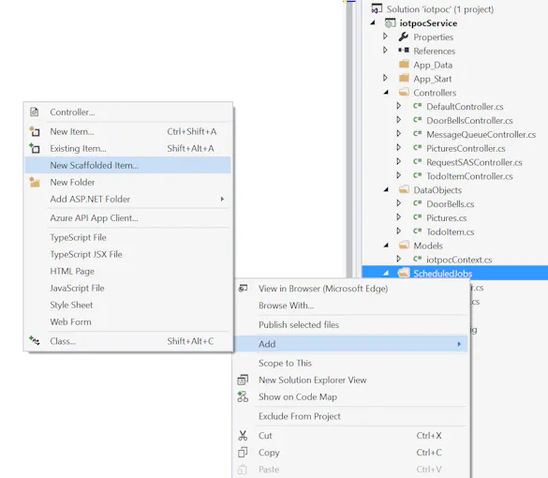Collapse the Controllers folder
548x478 pixels.
click(386, 92)
